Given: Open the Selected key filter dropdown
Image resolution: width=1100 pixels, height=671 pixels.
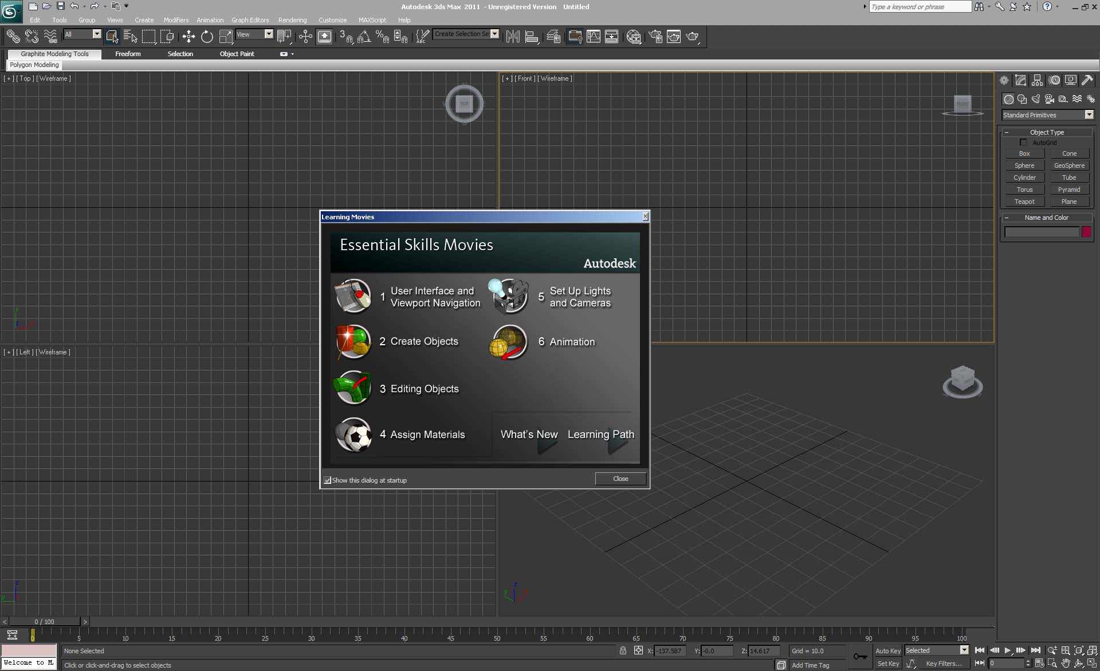Looking at the screenshot, I should [936, 650].
